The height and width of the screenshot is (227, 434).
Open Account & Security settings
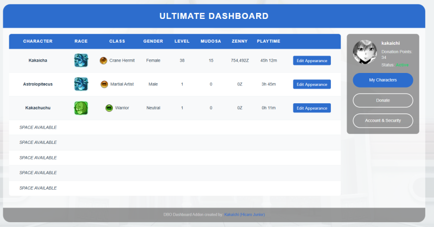pyautogui.click(x=383, y=121)
